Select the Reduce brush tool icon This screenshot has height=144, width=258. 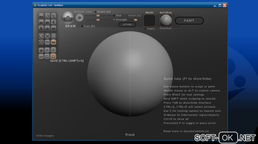click(x=41, y=36)
